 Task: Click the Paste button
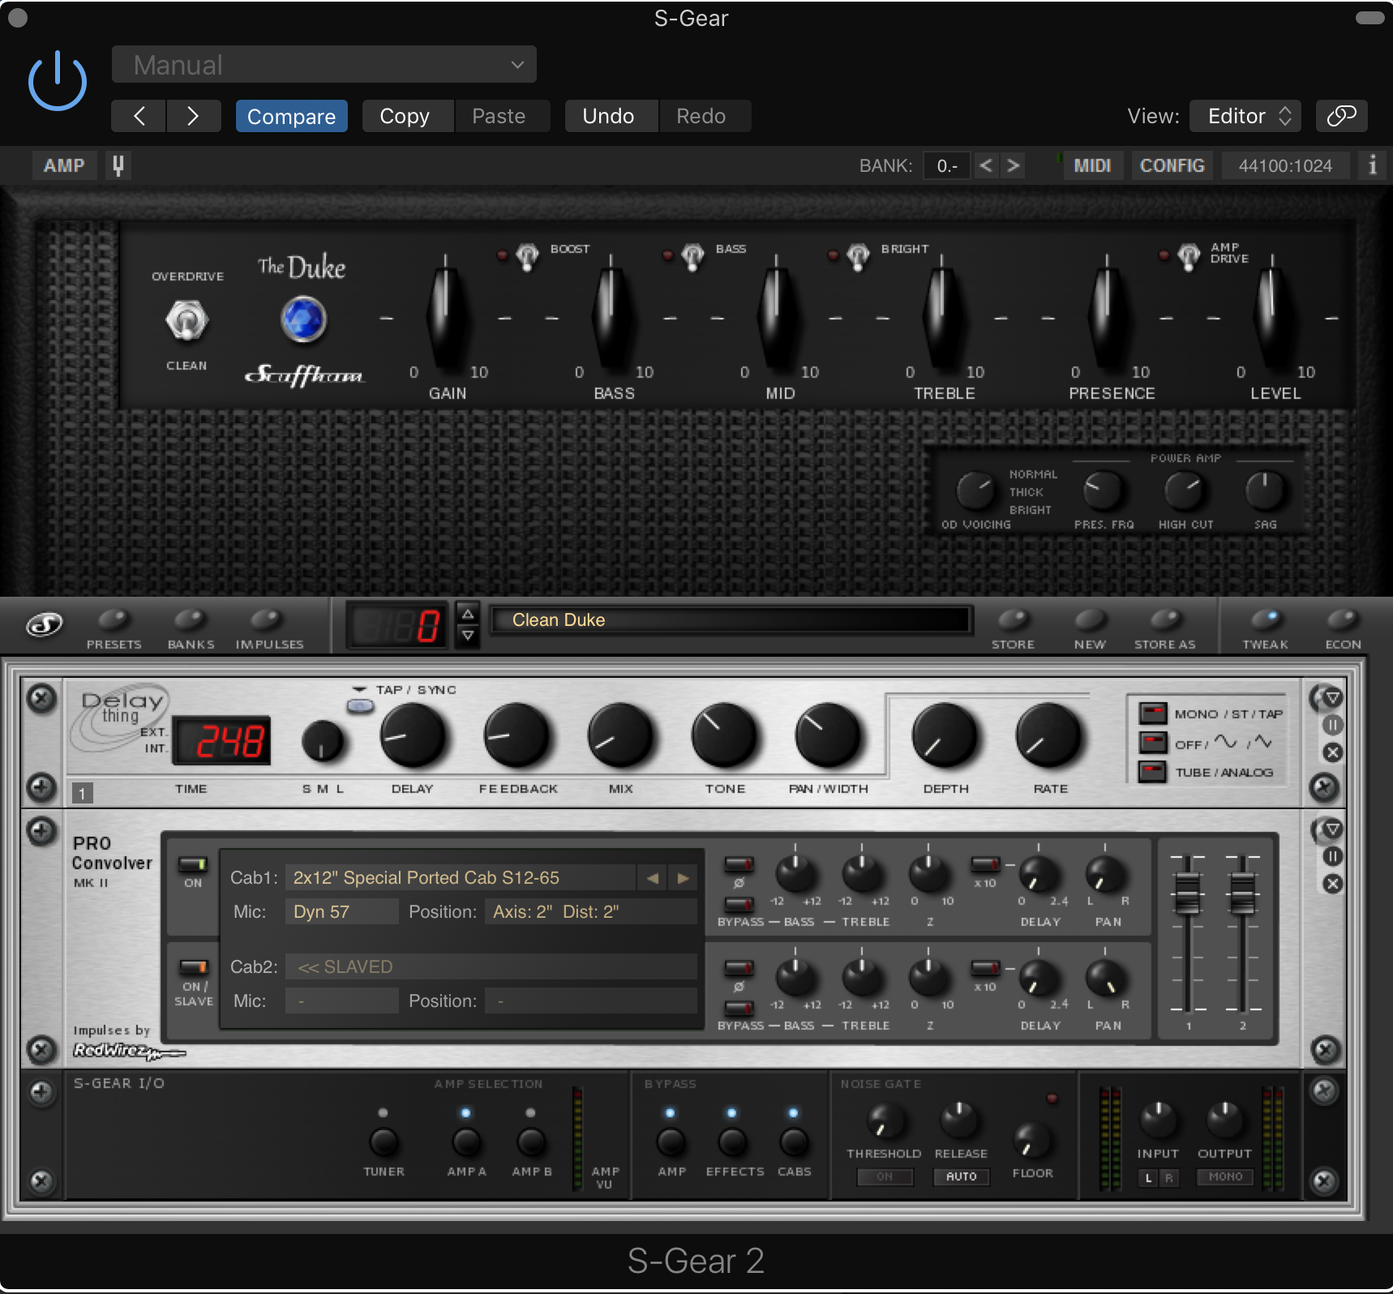pos(502,116)
